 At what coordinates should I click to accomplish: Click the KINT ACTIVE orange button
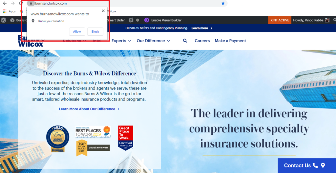pos(280,20)
